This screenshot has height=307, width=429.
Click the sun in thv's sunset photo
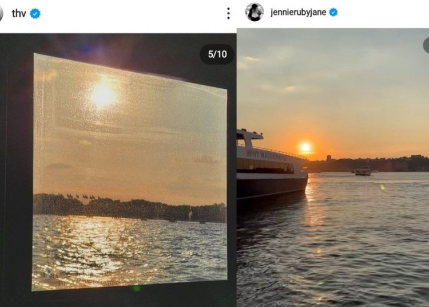pyautogui.click(x=103, y=93)
